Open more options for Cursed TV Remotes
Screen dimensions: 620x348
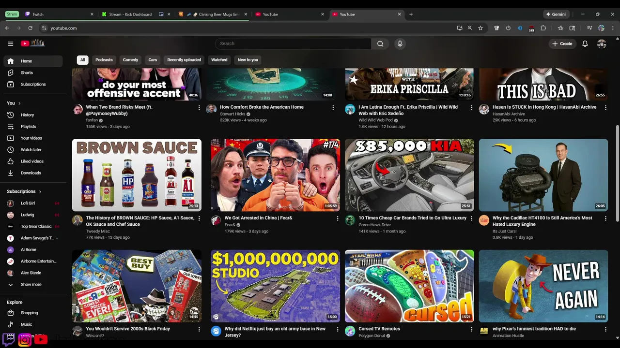pos(472,329)
